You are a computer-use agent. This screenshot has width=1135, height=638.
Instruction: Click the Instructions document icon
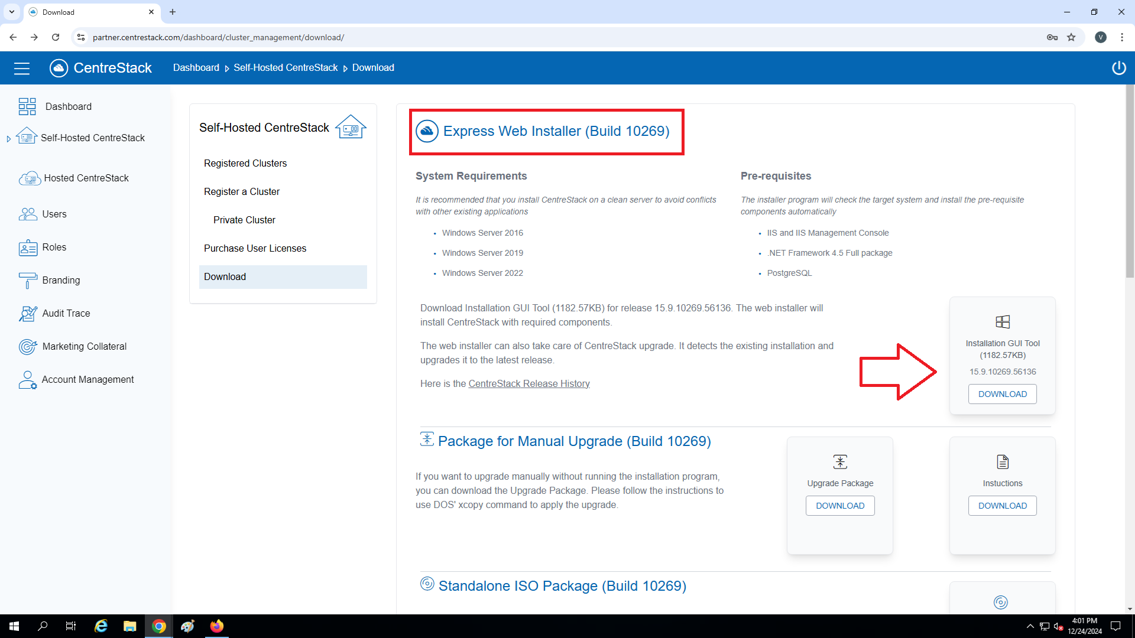1003,462
